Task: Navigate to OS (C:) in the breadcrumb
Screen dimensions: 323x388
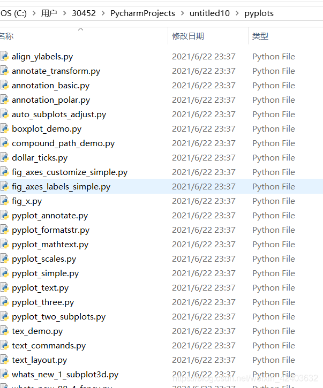Action: point(13,13)
